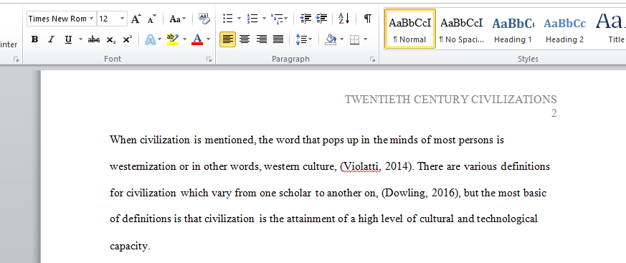Expand font color dropdown arrow
This screenshot has height=263, width=626.
click(x=208, y=39)
